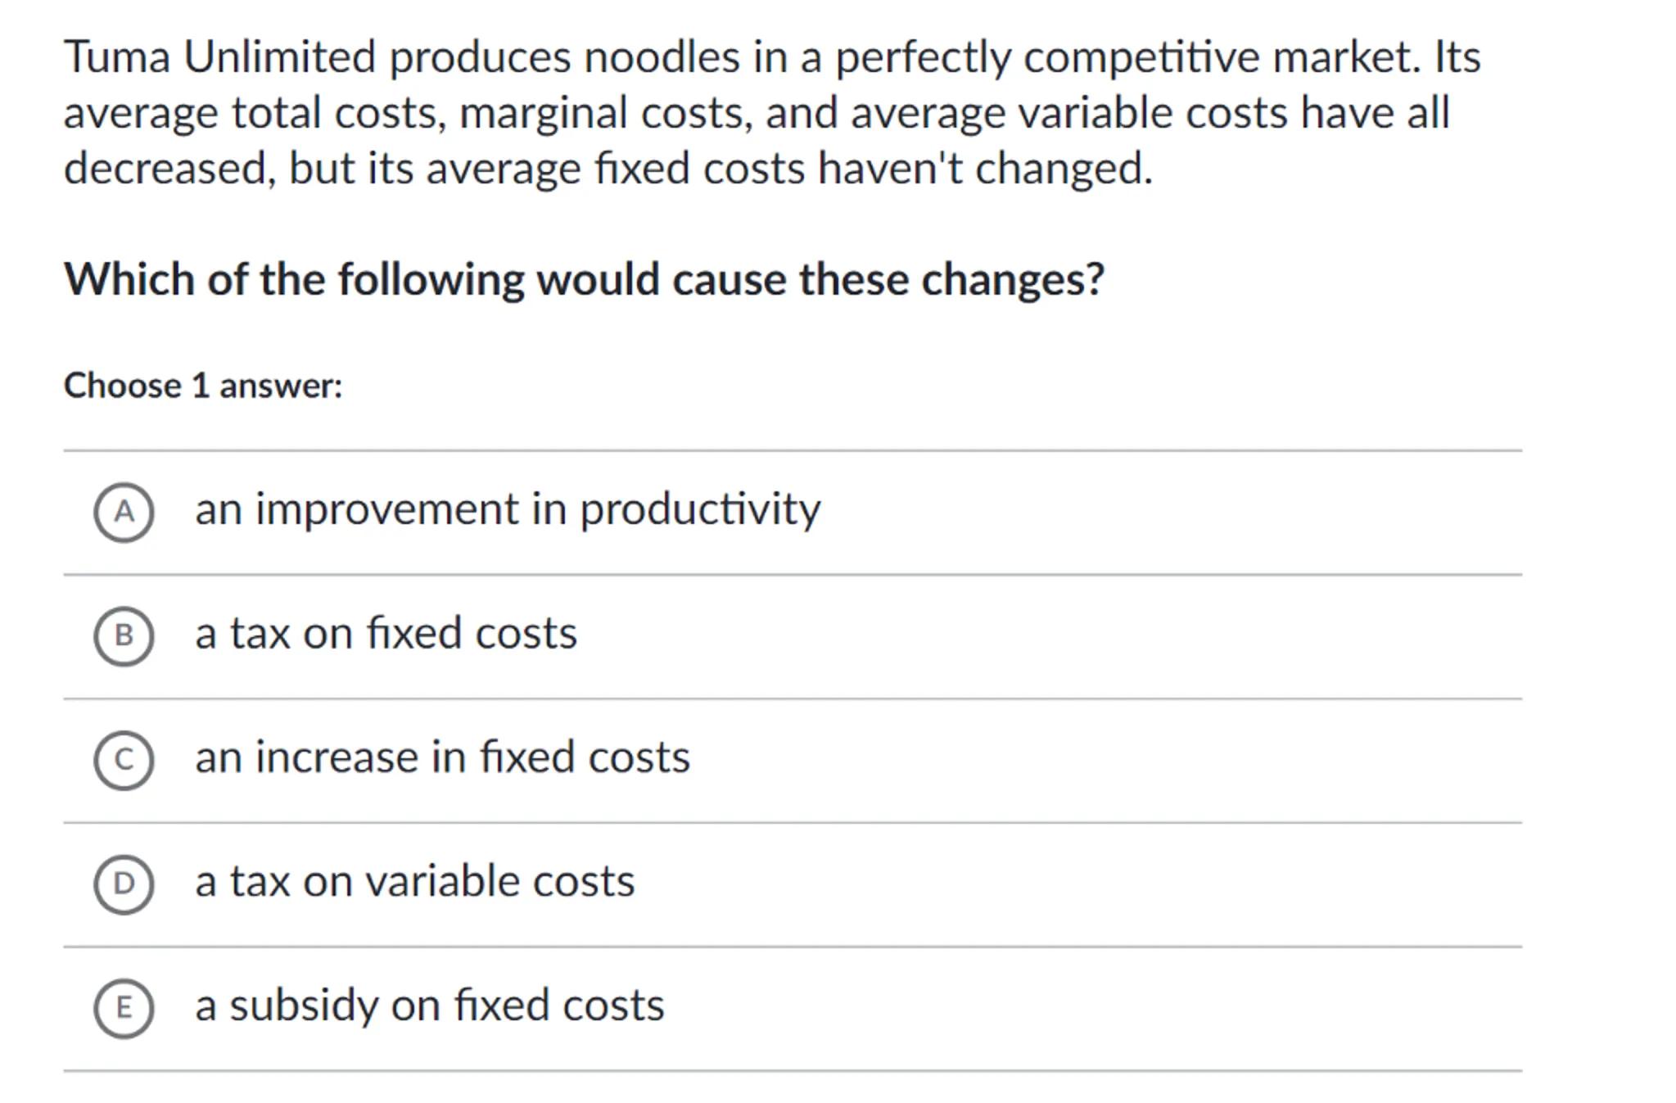Click the words "haven't changed" in the prompt
Image resolution: width=1676 pixels, height=1103 pixels.
pyautogui.click(x=984, y=169)
